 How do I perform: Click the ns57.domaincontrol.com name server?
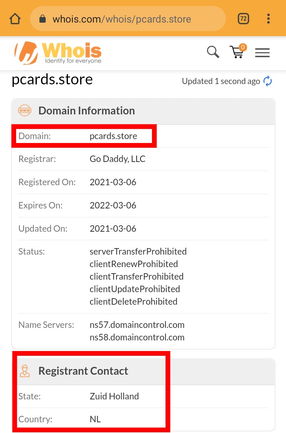(137, 325)
